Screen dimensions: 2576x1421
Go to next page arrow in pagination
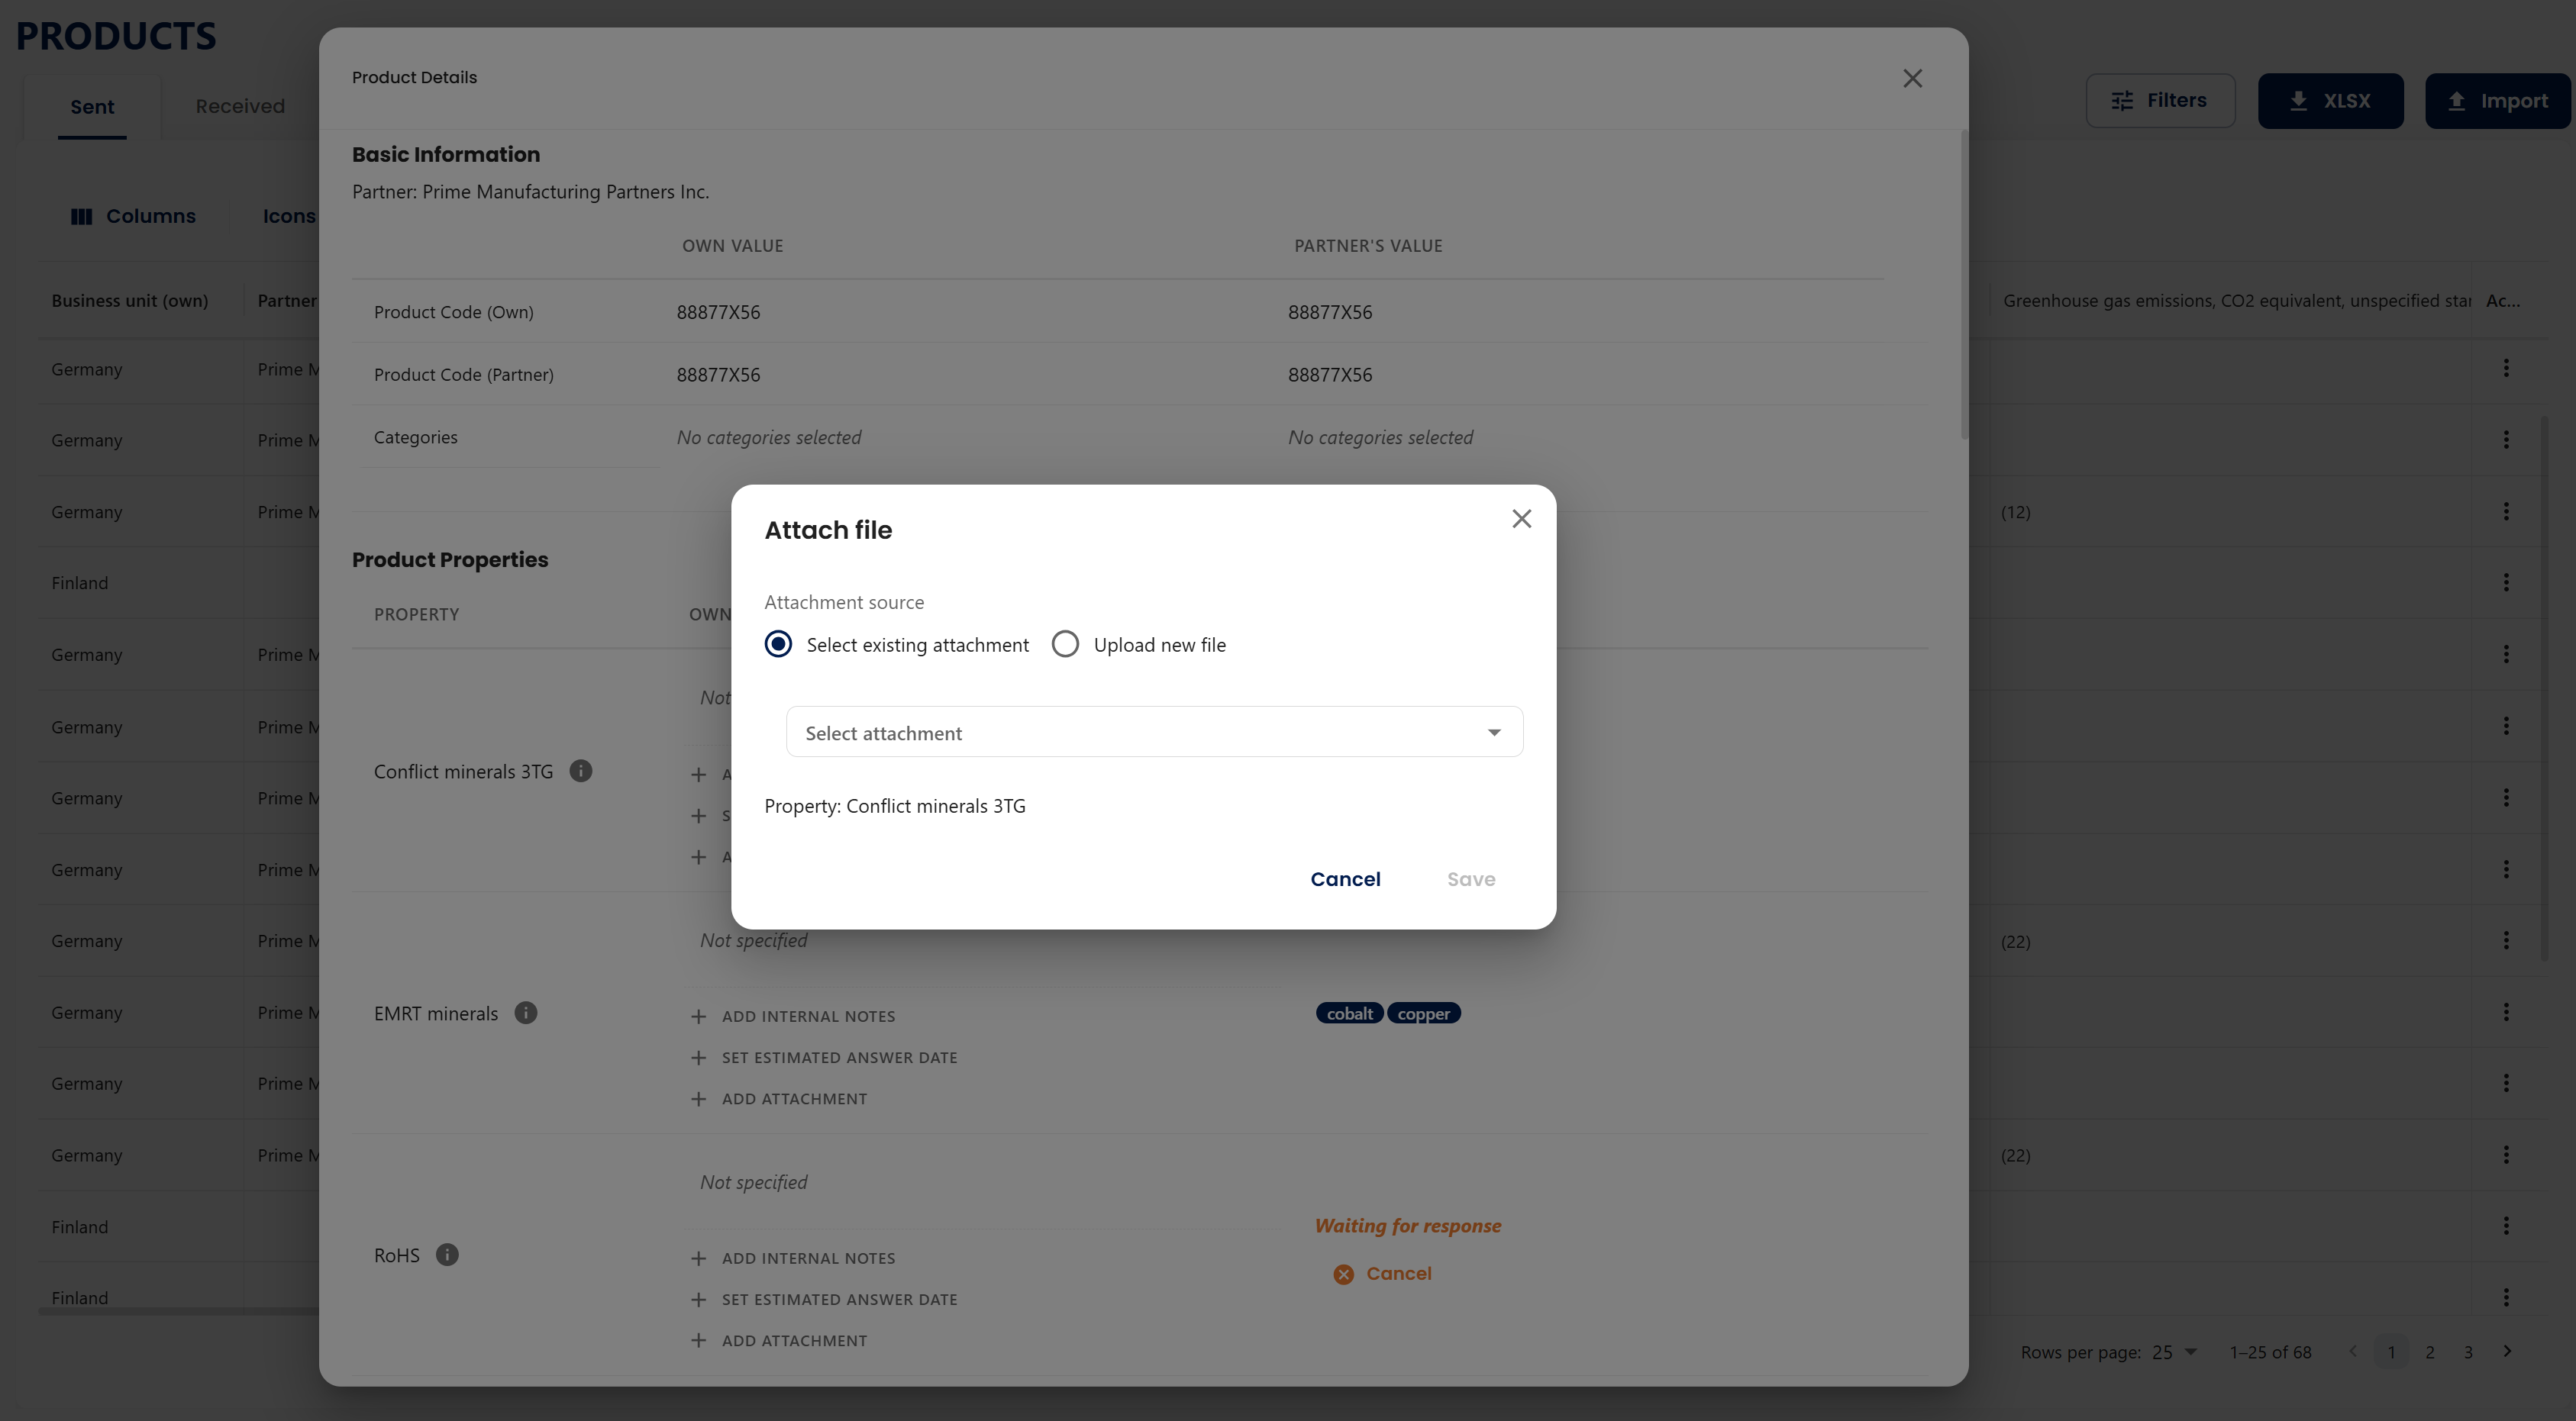(x=2507, y=1352)
